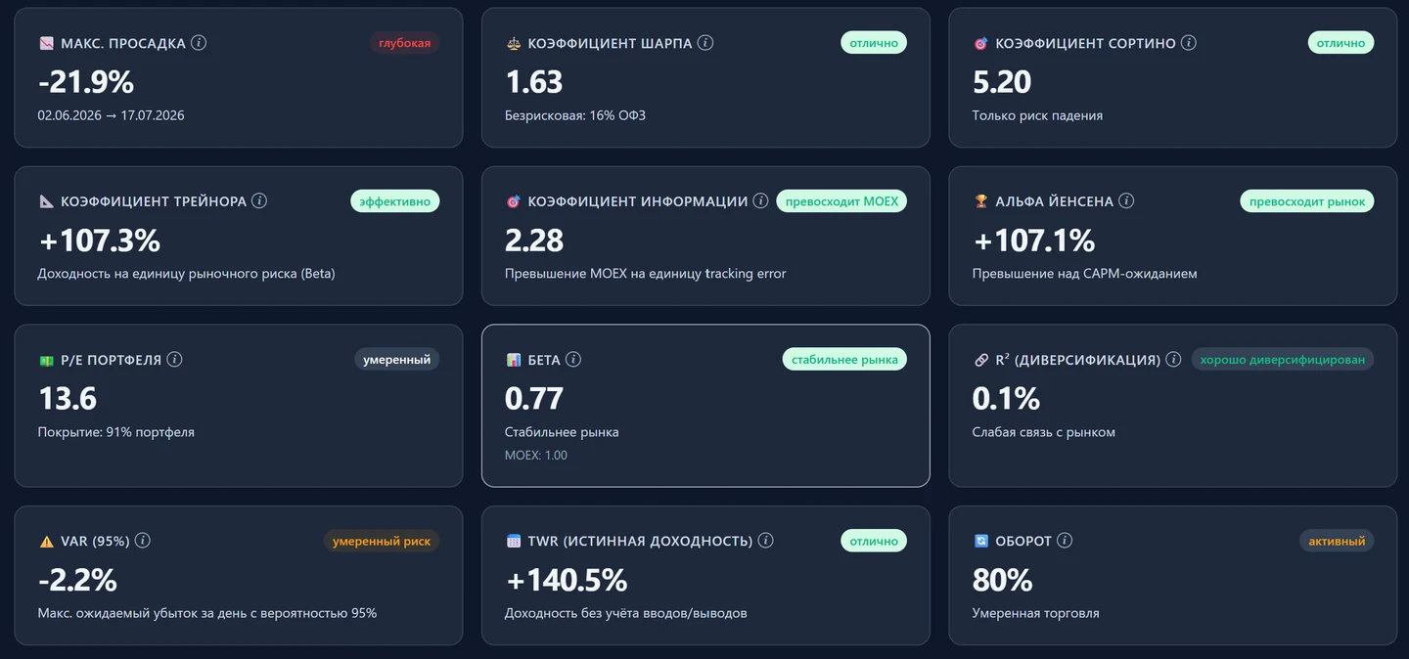The height and width of the screenshot is (659, 1409).
Task: Click info icon next to БЕТА
Action: 573,359
